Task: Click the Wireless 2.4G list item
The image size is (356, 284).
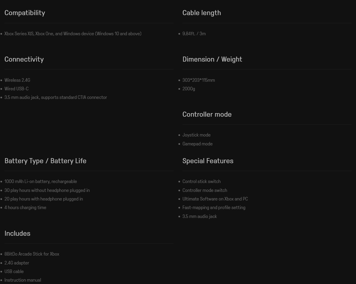Action: click(17, 80)
